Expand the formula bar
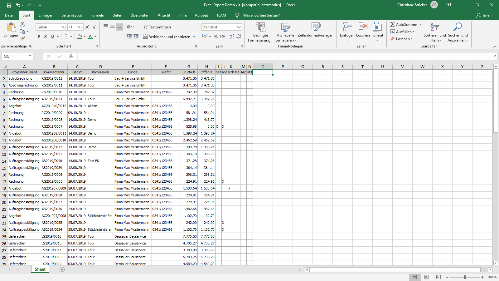 [x=495, y=56]
